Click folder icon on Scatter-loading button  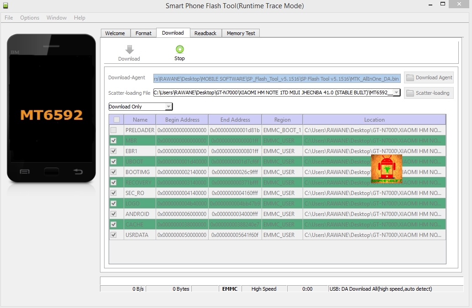pos(409,93)
